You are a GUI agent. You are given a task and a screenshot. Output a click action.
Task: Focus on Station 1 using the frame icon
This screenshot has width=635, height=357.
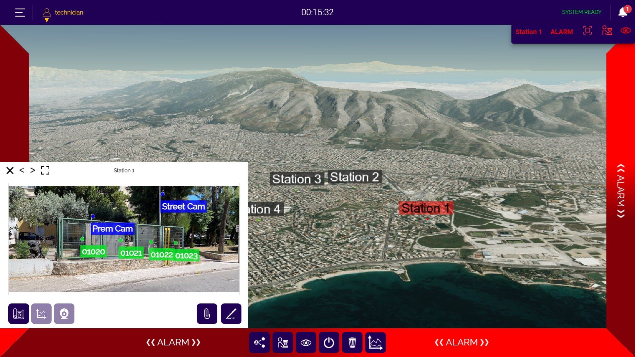click(587, 31)
